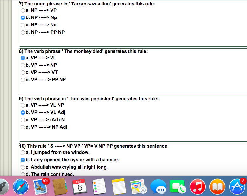Open the Music app in dock
Image resolution: width=247 pixels, height=196 pixels.
click(198, 186)
